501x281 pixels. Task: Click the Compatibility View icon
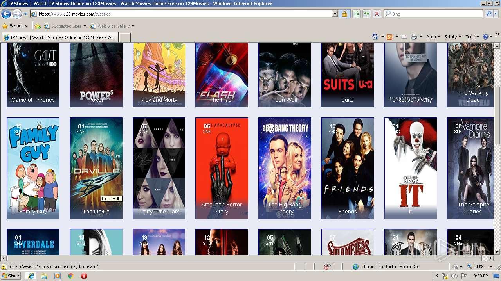pyautogui.click(x=357, y=14)
